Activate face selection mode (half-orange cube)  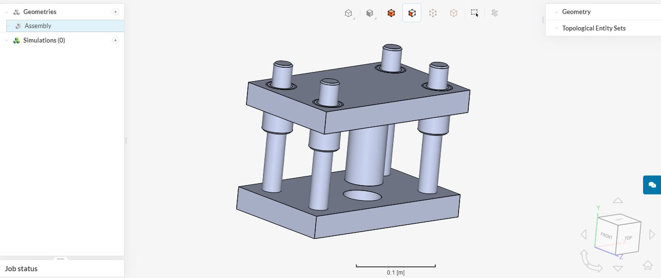(x=412, y=14)
